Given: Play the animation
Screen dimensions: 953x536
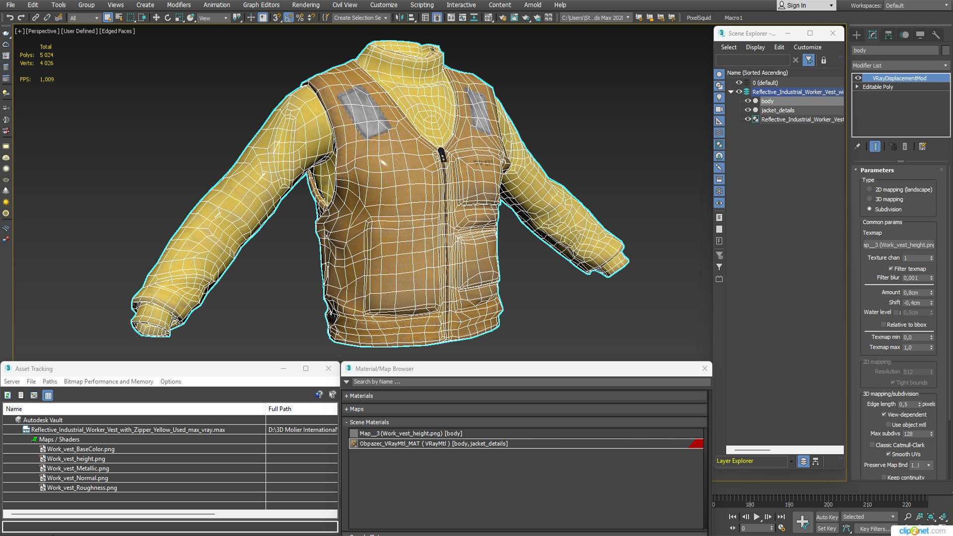Looking at the screenshot, I should tap(756, 517).
